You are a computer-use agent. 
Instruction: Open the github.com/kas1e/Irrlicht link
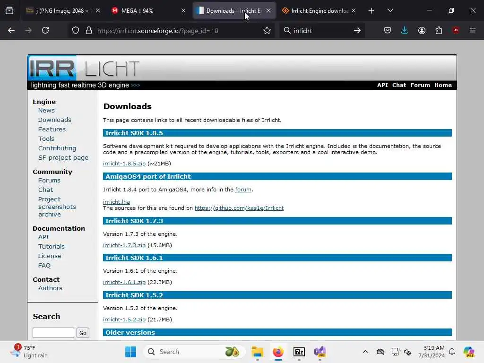pos(239,208)
